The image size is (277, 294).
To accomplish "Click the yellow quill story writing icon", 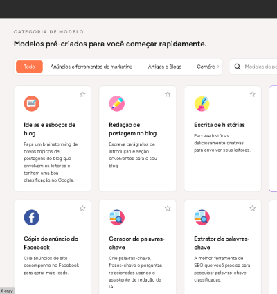I will 202,103.
